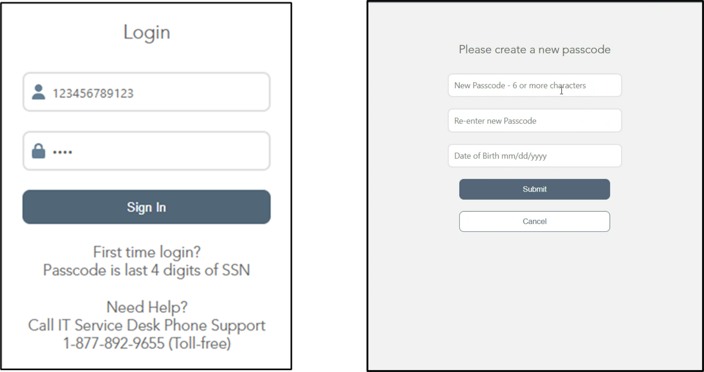Focus the New Passcode input field
The image size is (704, 372).
[x=534, y=86]
